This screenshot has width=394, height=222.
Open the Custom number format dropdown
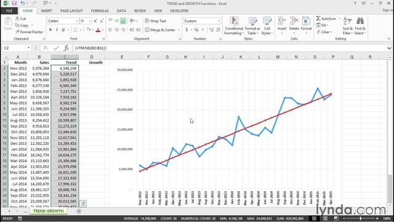(219, 21)
